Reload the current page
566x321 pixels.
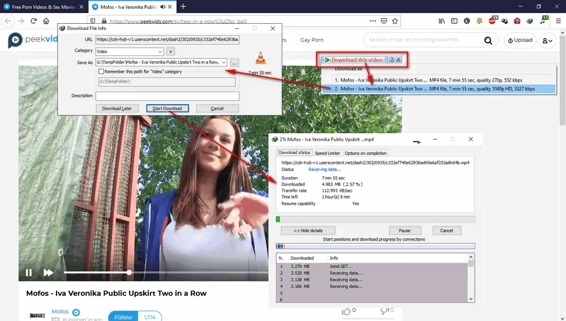pos(33,21)
